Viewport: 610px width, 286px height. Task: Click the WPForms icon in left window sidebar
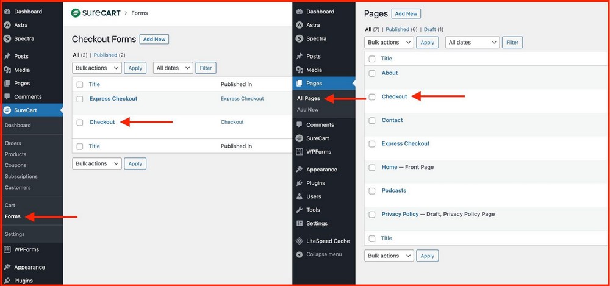click(7, 249)
